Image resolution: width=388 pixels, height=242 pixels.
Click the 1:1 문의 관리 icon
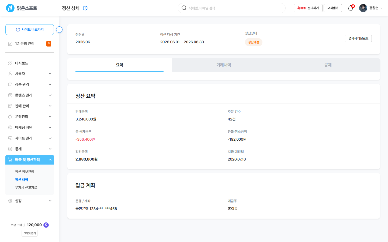pyautogui.click(x=10, y=44)
